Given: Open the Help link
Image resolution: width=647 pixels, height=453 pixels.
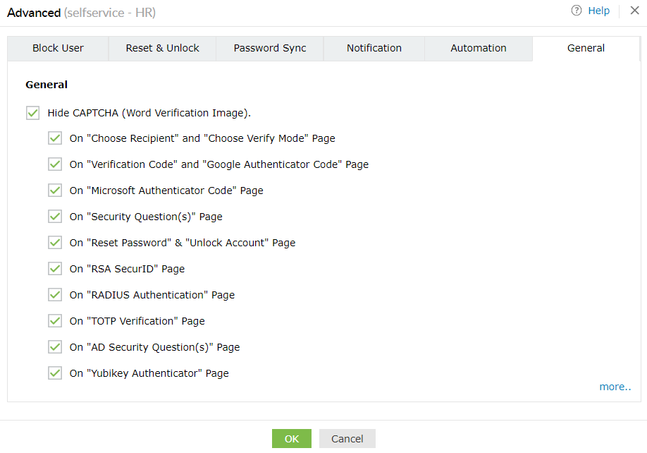Looking at the screenshot, I should (x=598, y=11).
